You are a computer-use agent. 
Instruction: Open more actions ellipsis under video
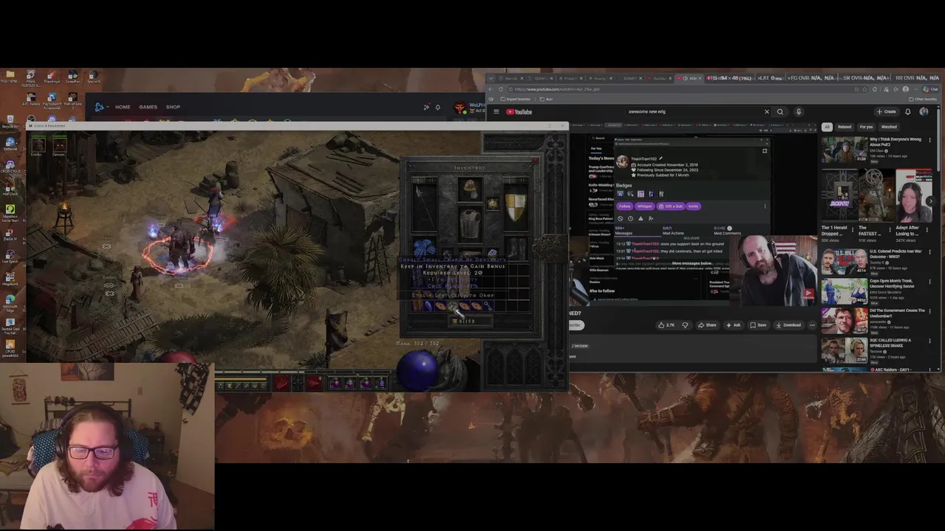coord(812,325)
